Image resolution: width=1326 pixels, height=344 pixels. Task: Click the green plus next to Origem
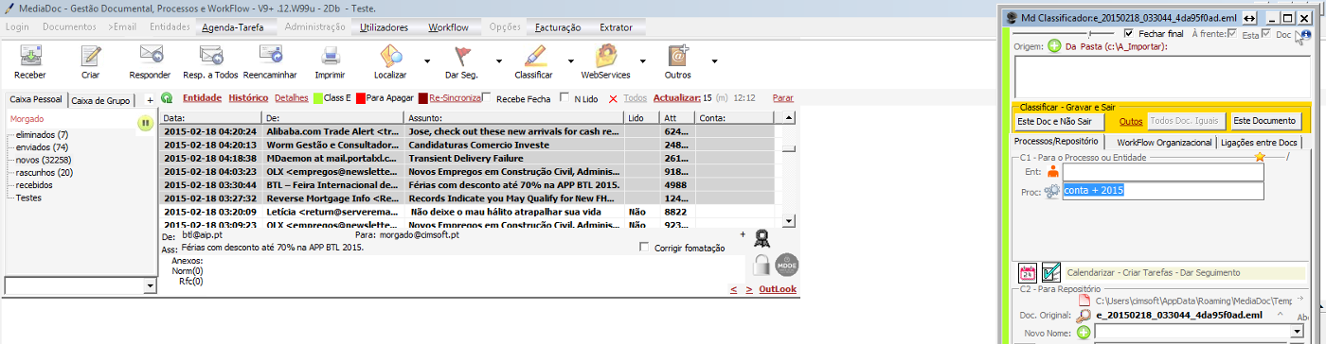(1054, 46)
